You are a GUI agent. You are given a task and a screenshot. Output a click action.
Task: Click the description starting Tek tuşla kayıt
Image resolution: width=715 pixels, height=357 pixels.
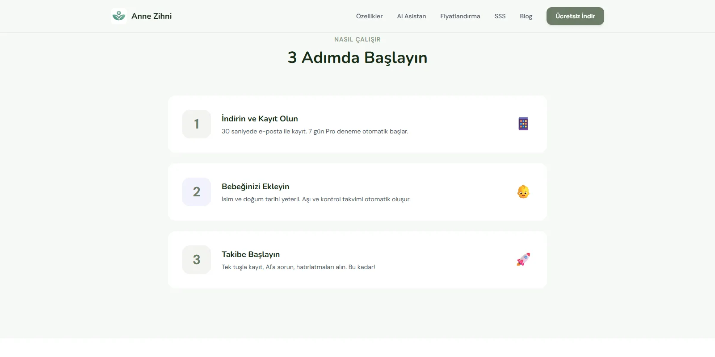click(299, 267)
